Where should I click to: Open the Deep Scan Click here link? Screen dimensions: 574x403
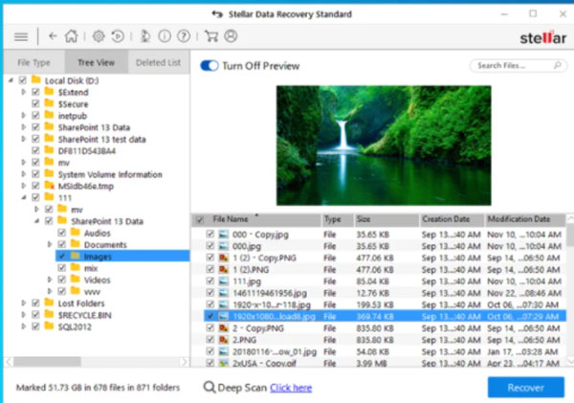pos(291,388)
